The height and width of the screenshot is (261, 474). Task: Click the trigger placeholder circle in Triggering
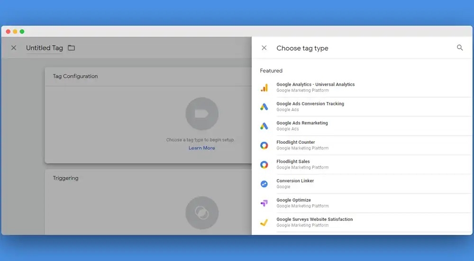click(x=202, y=213)
